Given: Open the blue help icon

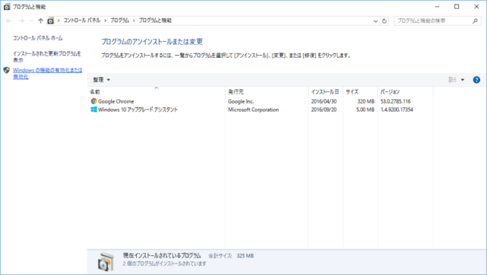Looking at the screenshot, I should (476, 80).
